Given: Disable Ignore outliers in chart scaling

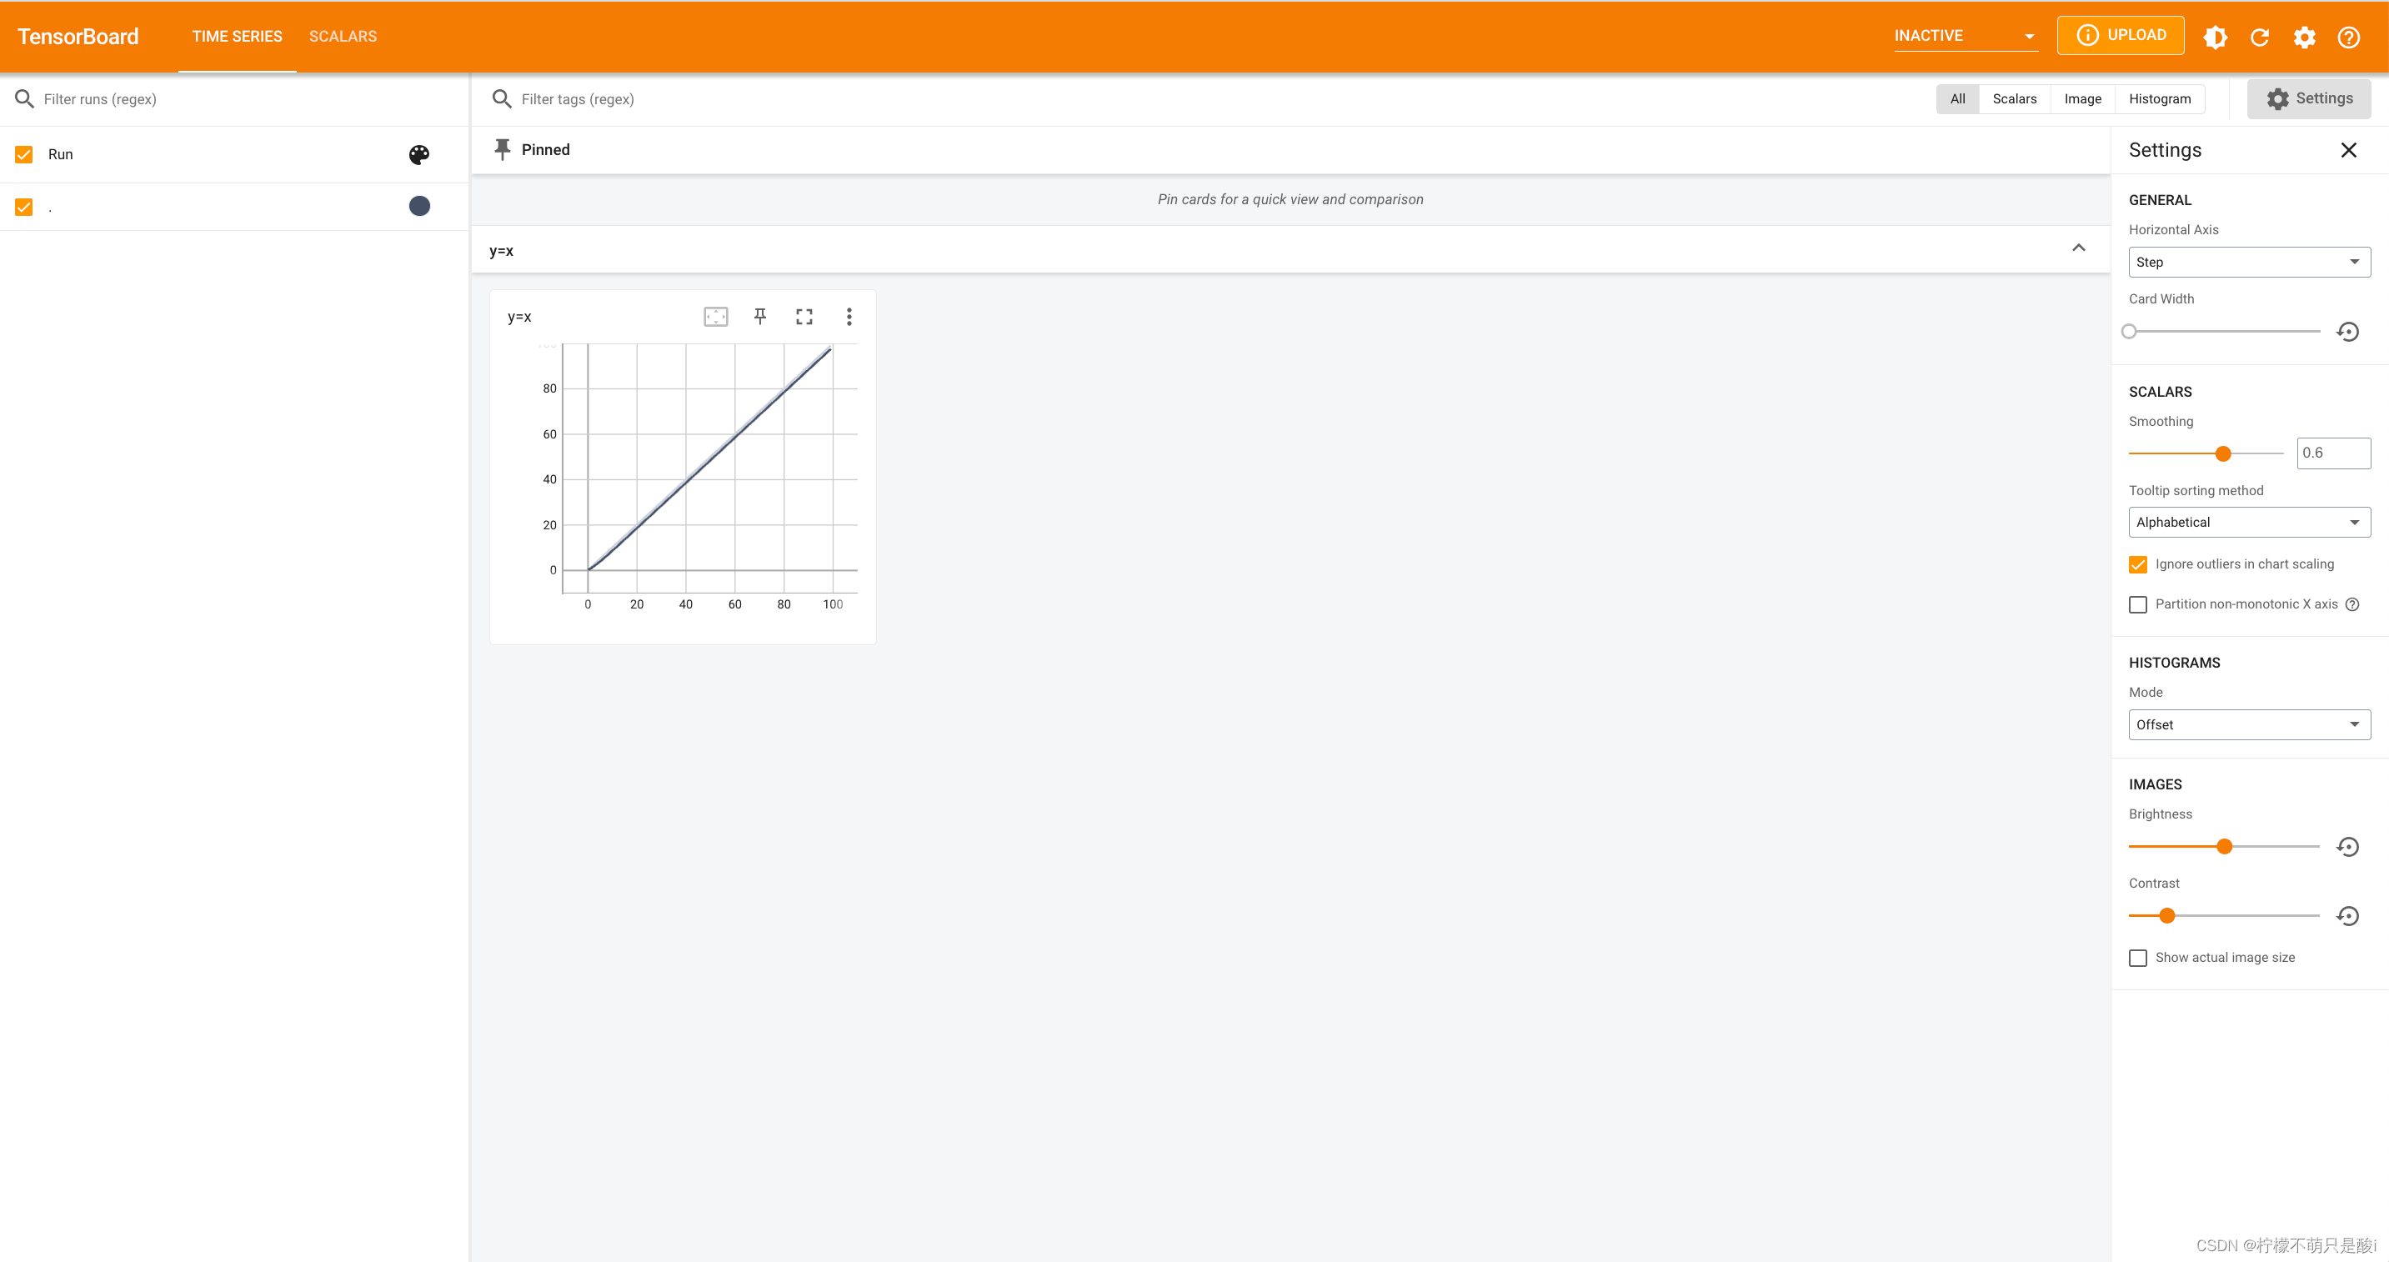Looking at the screenshot, I should tap(2137, 564).
